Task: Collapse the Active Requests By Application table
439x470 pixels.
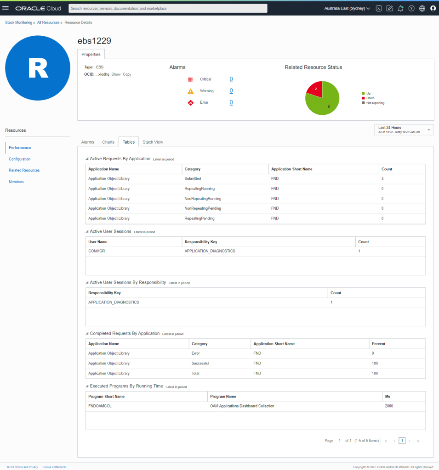Action: pos(87,159)
